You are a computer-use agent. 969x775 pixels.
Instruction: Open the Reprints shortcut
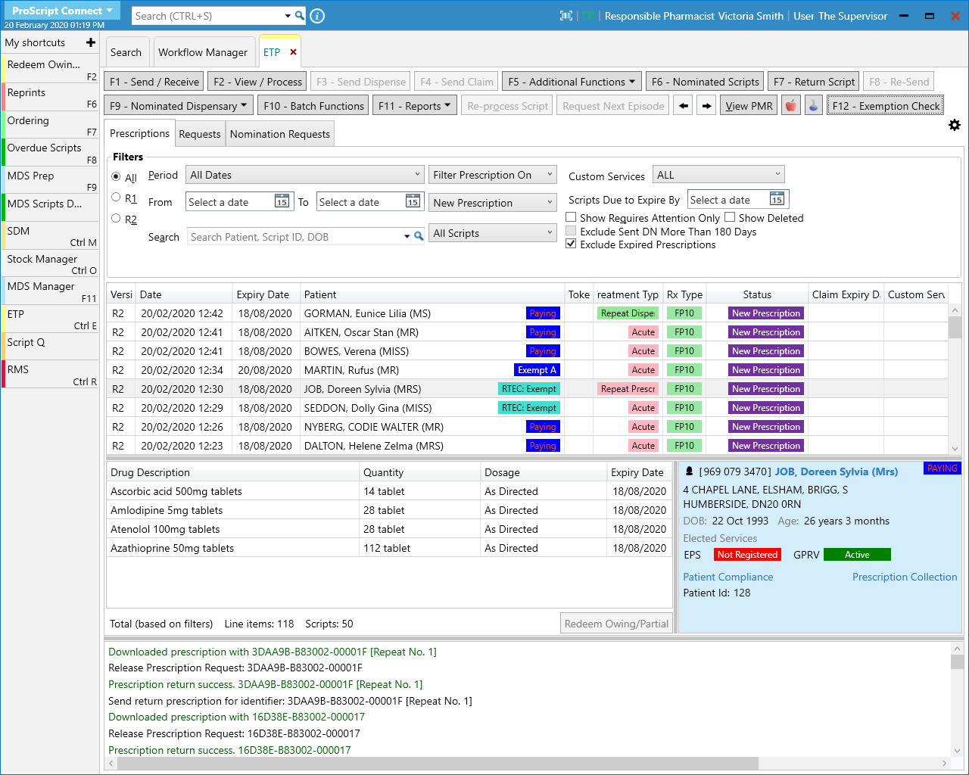[51, 97]
